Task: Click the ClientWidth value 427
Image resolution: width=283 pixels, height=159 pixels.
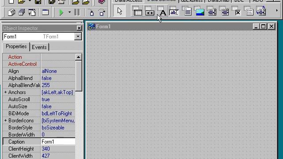Action: (46, 156)
